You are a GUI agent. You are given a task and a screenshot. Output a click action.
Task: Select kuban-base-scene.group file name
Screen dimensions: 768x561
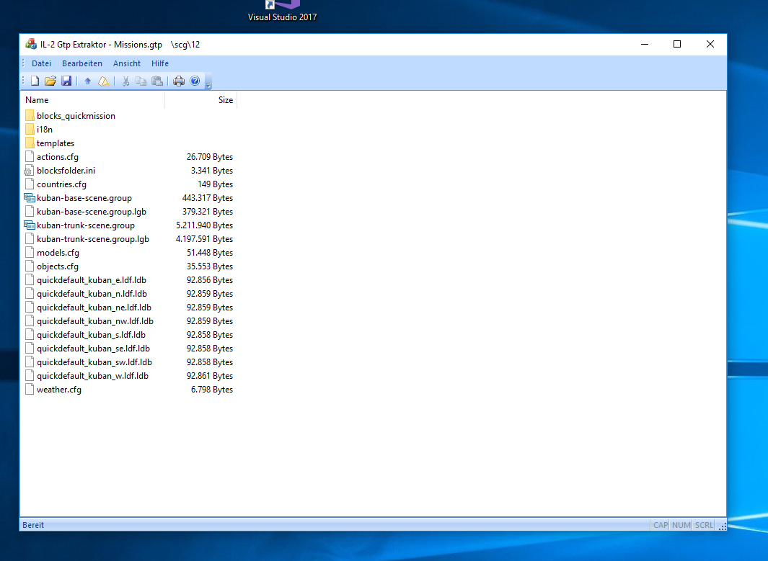[84, 198]
